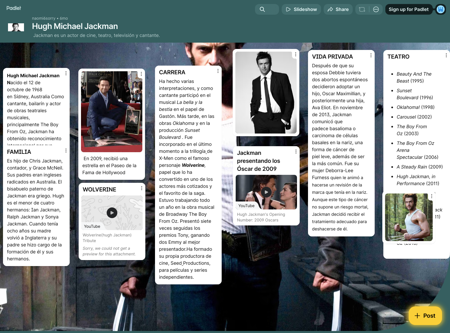Screen dimensions: 450x333
Task: Click the yellow Post button
Action: pyautogui.click(x=425, y=316)
